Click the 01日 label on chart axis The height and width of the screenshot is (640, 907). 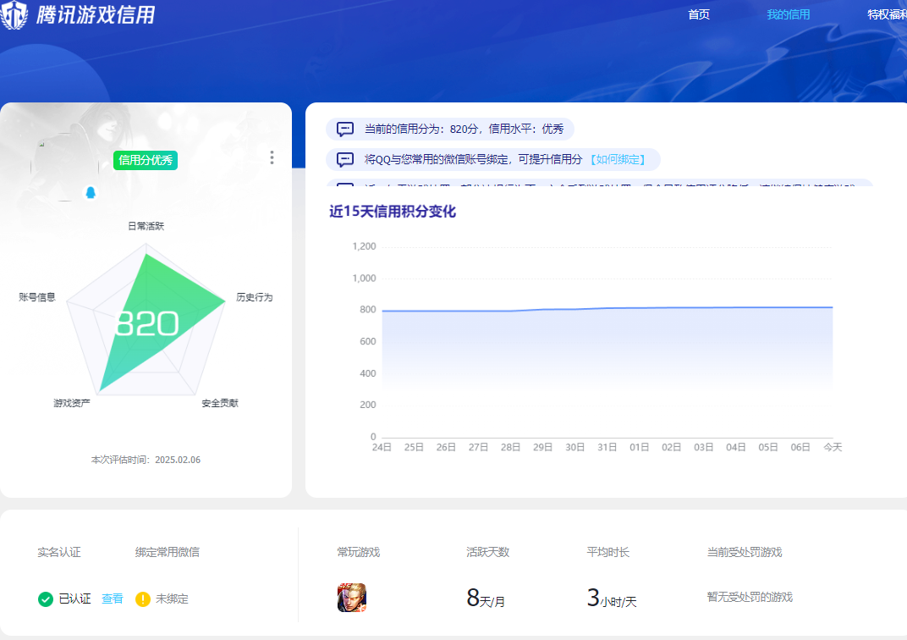coord(639,447)
